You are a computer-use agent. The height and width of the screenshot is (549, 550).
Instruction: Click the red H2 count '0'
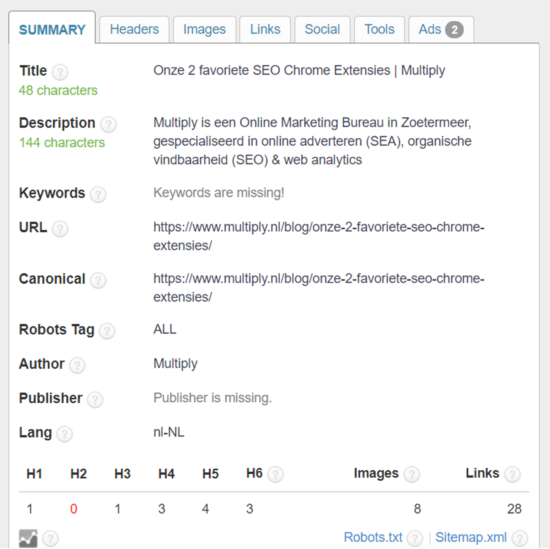pos(73,509)
